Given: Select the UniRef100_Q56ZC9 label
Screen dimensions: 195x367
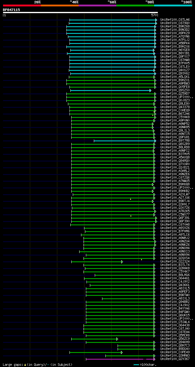Looking at the screenshot, I should tap(175, 339).
